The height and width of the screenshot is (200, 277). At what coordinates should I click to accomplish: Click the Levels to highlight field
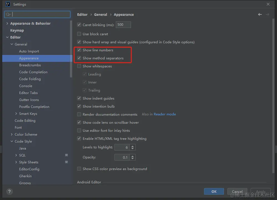click(122, 147)
